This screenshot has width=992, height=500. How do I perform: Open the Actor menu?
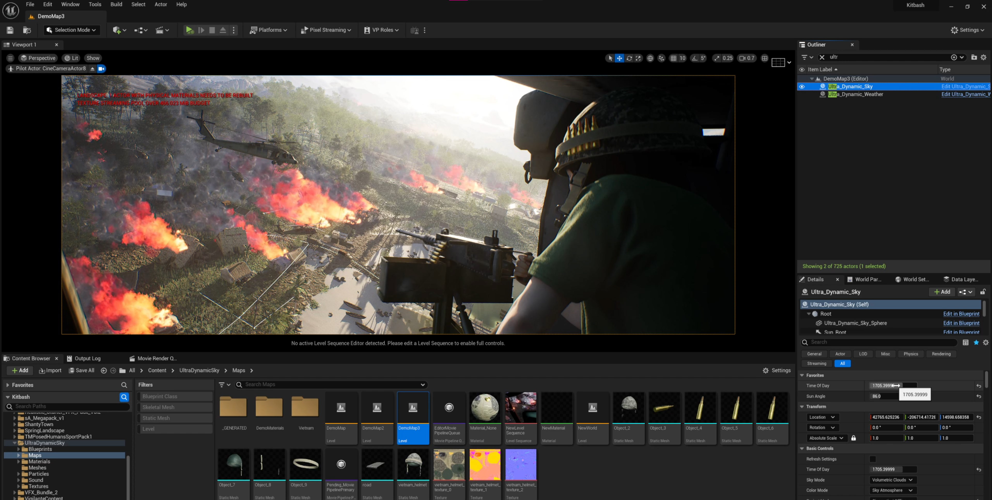point(161,4)
